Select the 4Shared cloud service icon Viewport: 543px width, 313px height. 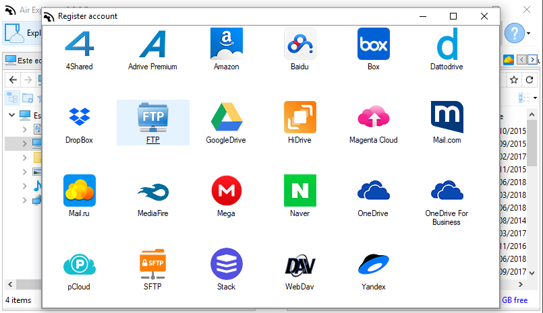tap(80, 44)
